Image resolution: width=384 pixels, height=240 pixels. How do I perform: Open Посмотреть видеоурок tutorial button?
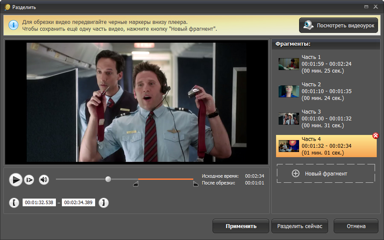point(338,25)
